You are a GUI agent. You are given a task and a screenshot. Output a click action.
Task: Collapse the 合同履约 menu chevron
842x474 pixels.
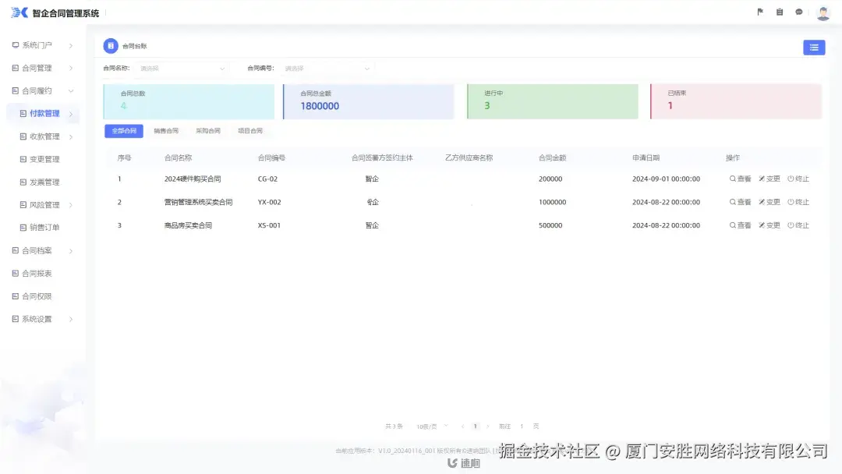click(71, 90)
